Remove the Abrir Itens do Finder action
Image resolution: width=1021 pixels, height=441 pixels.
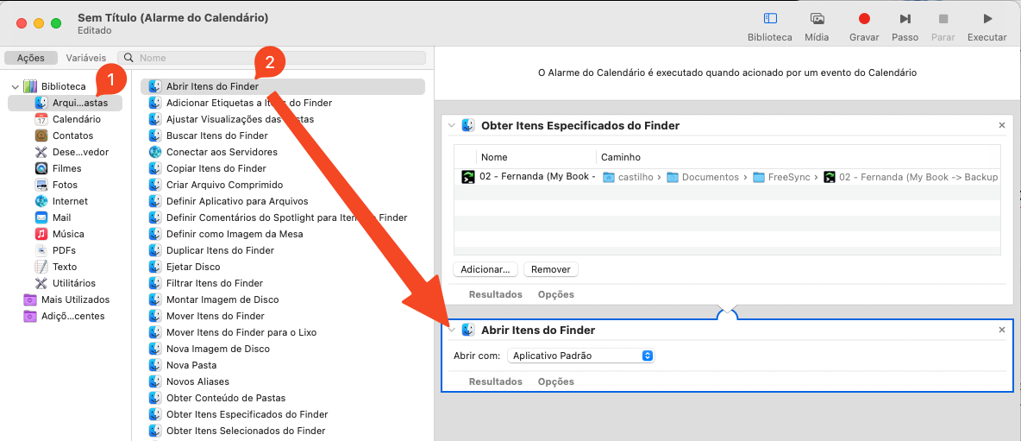(1001, 330)
